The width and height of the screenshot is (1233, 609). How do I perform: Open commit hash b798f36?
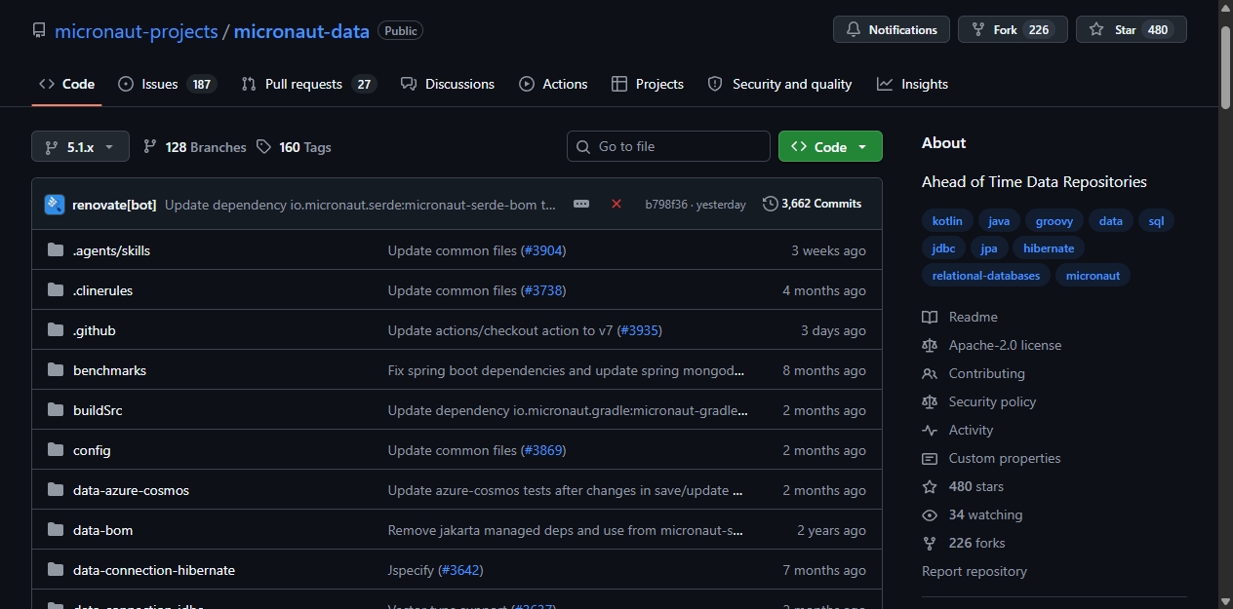tap(666, 205)
